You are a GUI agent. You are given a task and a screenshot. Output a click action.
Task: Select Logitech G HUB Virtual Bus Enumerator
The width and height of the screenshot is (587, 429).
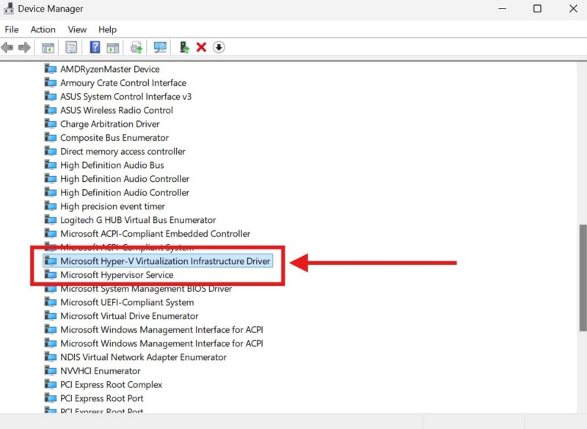pyautogui.click(x=138, y=220)
